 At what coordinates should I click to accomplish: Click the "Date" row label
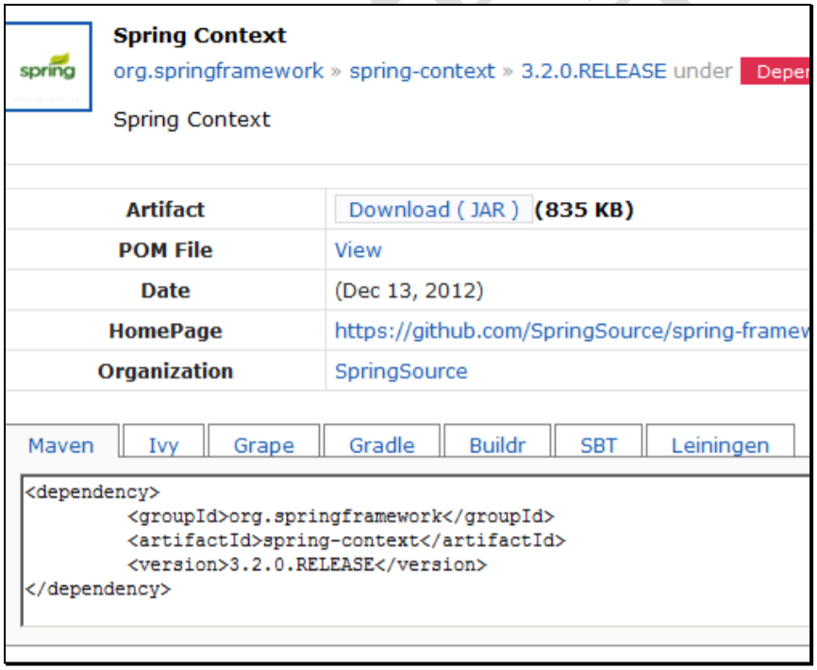(x=165, y=291)
